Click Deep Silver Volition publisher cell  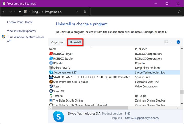[x=147, y=68]
